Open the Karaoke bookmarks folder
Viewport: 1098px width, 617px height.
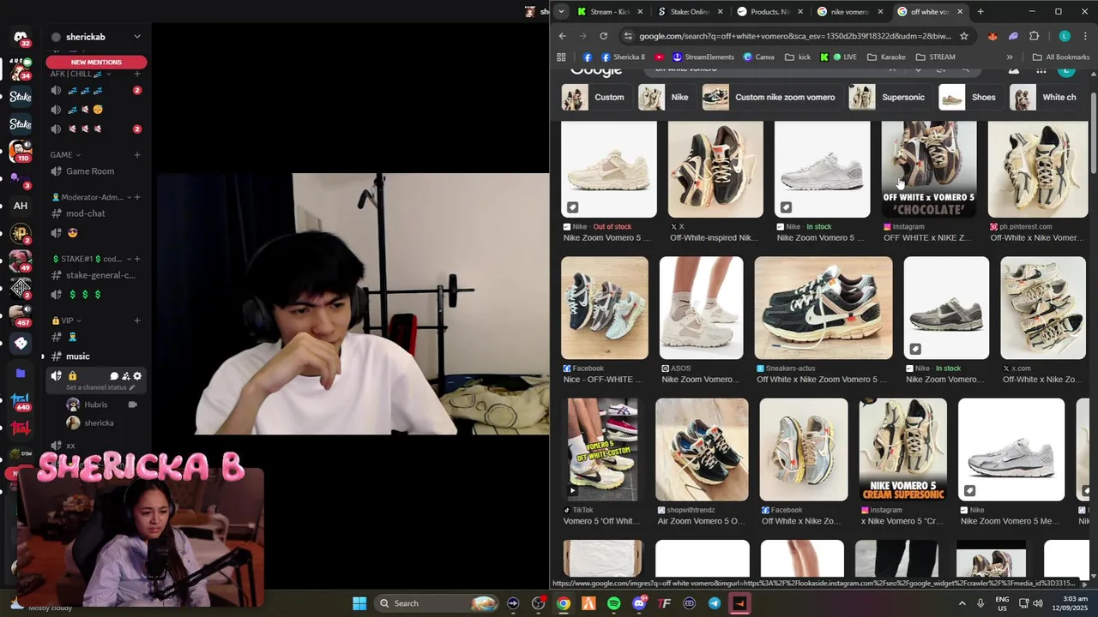pyautogui.click(x=886, y=57)
